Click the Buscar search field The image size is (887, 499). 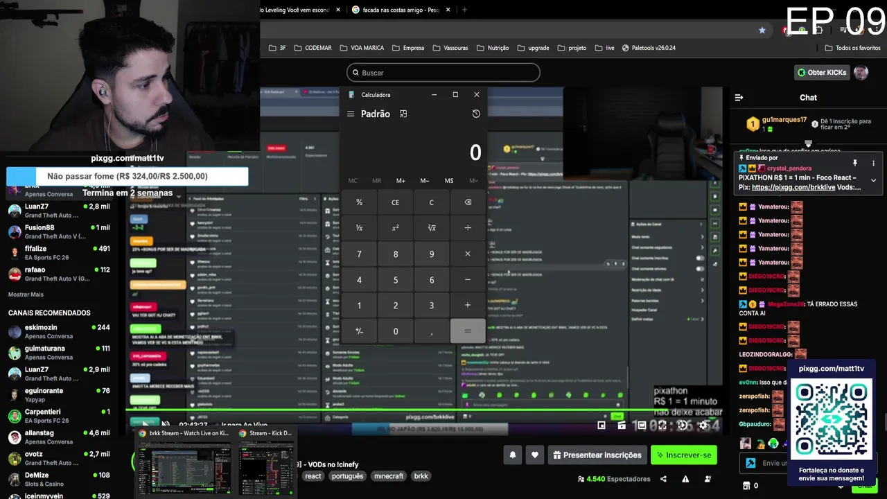coord(443,73)
